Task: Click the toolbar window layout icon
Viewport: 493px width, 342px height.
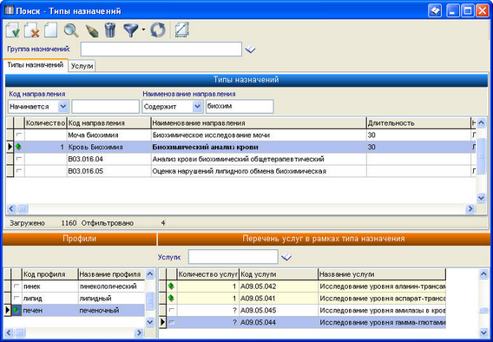Action: pos(182,30)
